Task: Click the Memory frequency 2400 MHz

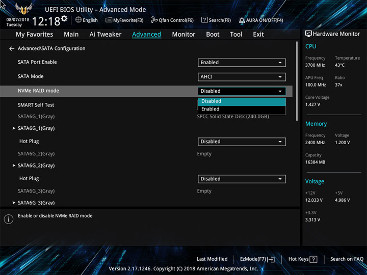Action: click(x=315, y=143)
